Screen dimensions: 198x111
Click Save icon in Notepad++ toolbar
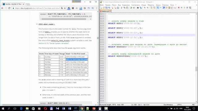tap(106, 8)
